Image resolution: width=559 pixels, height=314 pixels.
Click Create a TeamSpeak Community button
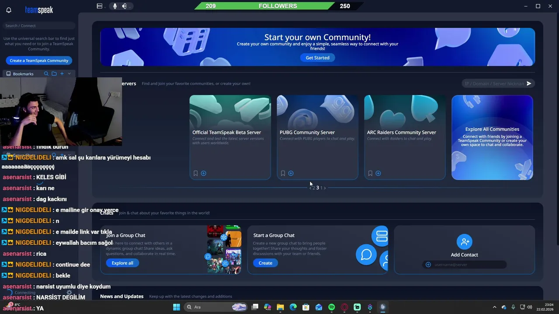(39, 61)
